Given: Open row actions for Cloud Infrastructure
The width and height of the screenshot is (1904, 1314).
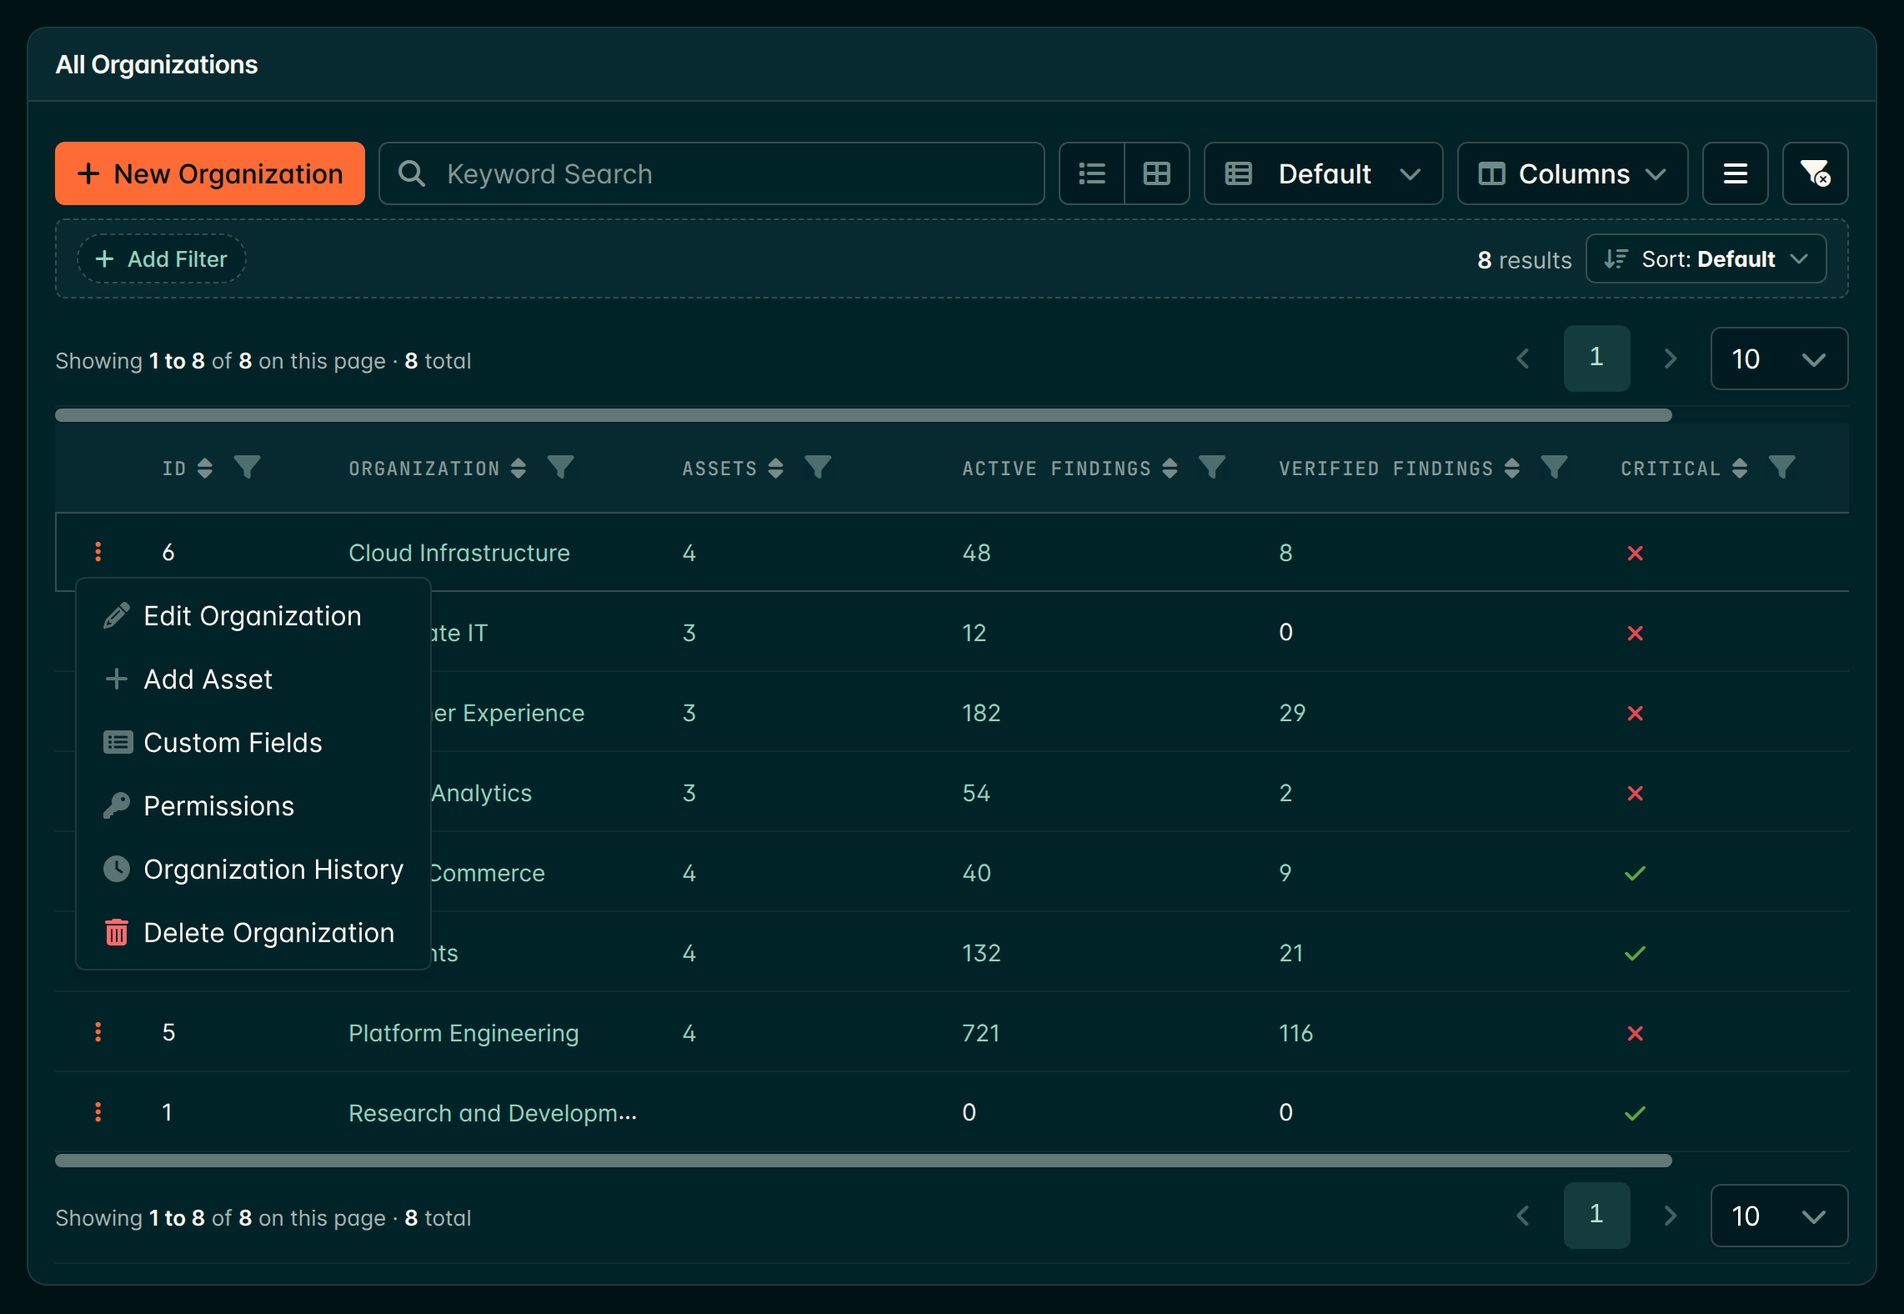Looking at the screenshot, I should coord(98,552).
